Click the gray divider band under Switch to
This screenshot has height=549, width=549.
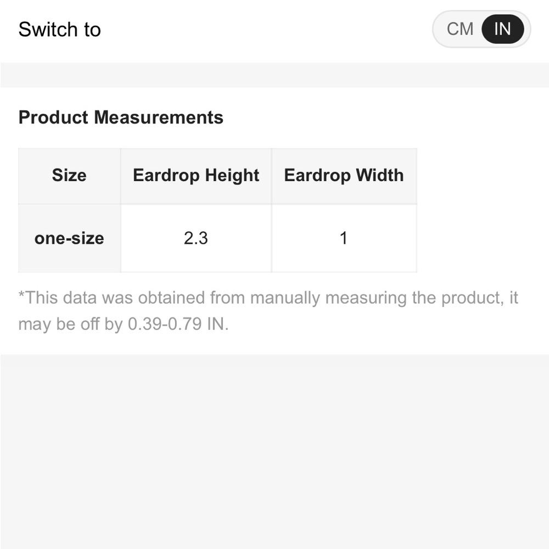[274, 75]
